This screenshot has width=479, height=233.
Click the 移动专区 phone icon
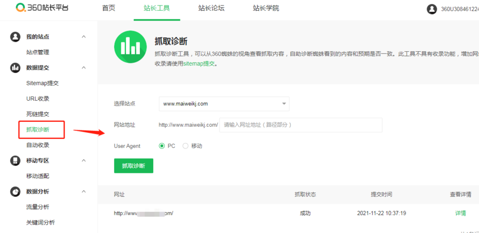15,161
